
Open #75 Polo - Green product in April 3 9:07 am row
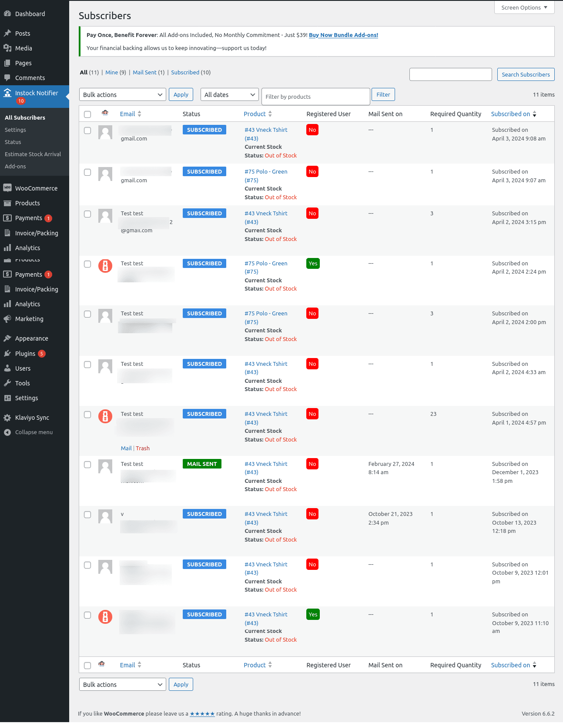pyautogui.click(x=266, y=176)
